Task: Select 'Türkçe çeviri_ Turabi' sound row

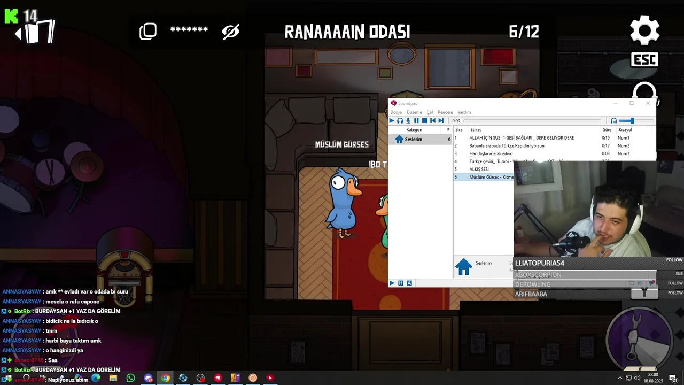Action: pos(484,161)
